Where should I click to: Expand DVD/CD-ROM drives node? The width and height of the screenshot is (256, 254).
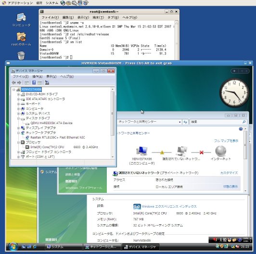click(18, 94)
